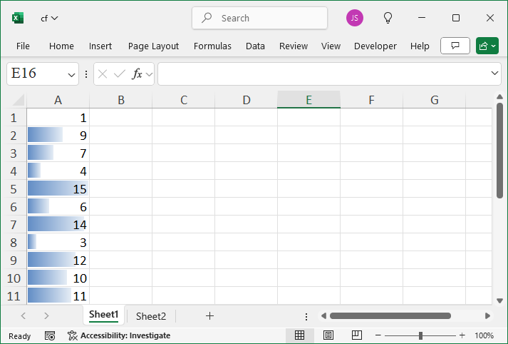Click the three-dot handle beside the Name Box
508x344 pixels.
(86, 74)
